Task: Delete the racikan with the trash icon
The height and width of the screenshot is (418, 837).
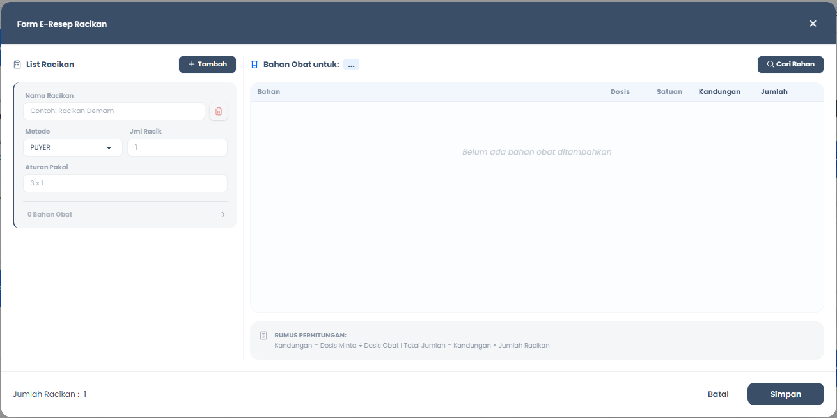Action: pos(219,111)
